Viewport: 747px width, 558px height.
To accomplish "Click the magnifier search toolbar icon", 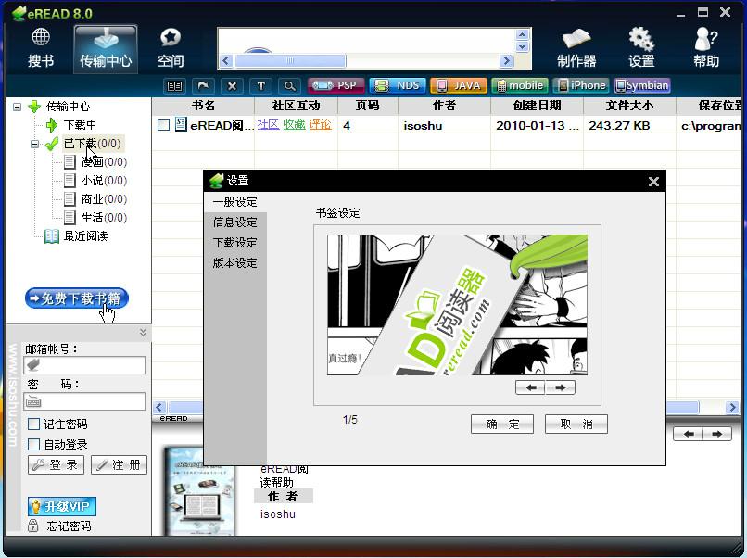I will click(290, 86).
